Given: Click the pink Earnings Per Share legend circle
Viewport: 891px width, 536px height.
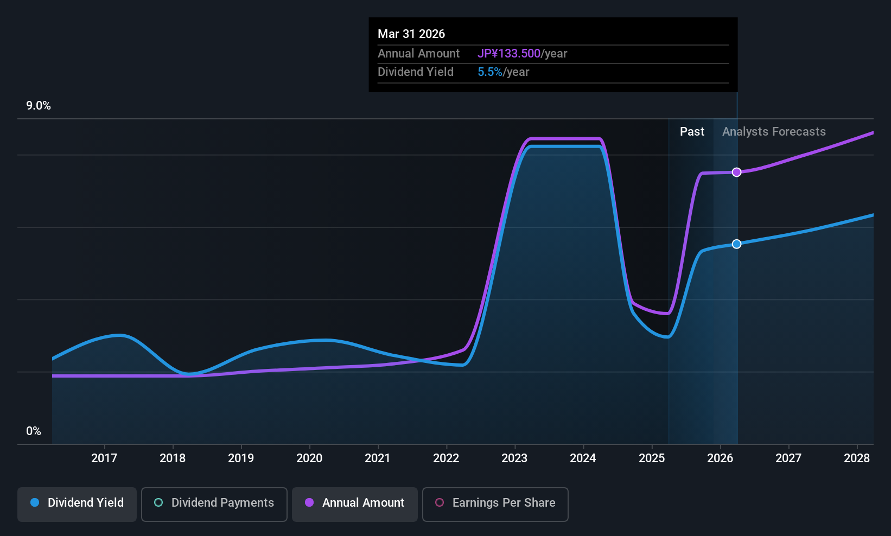Looking at the screenshot, I should (440, 503).
